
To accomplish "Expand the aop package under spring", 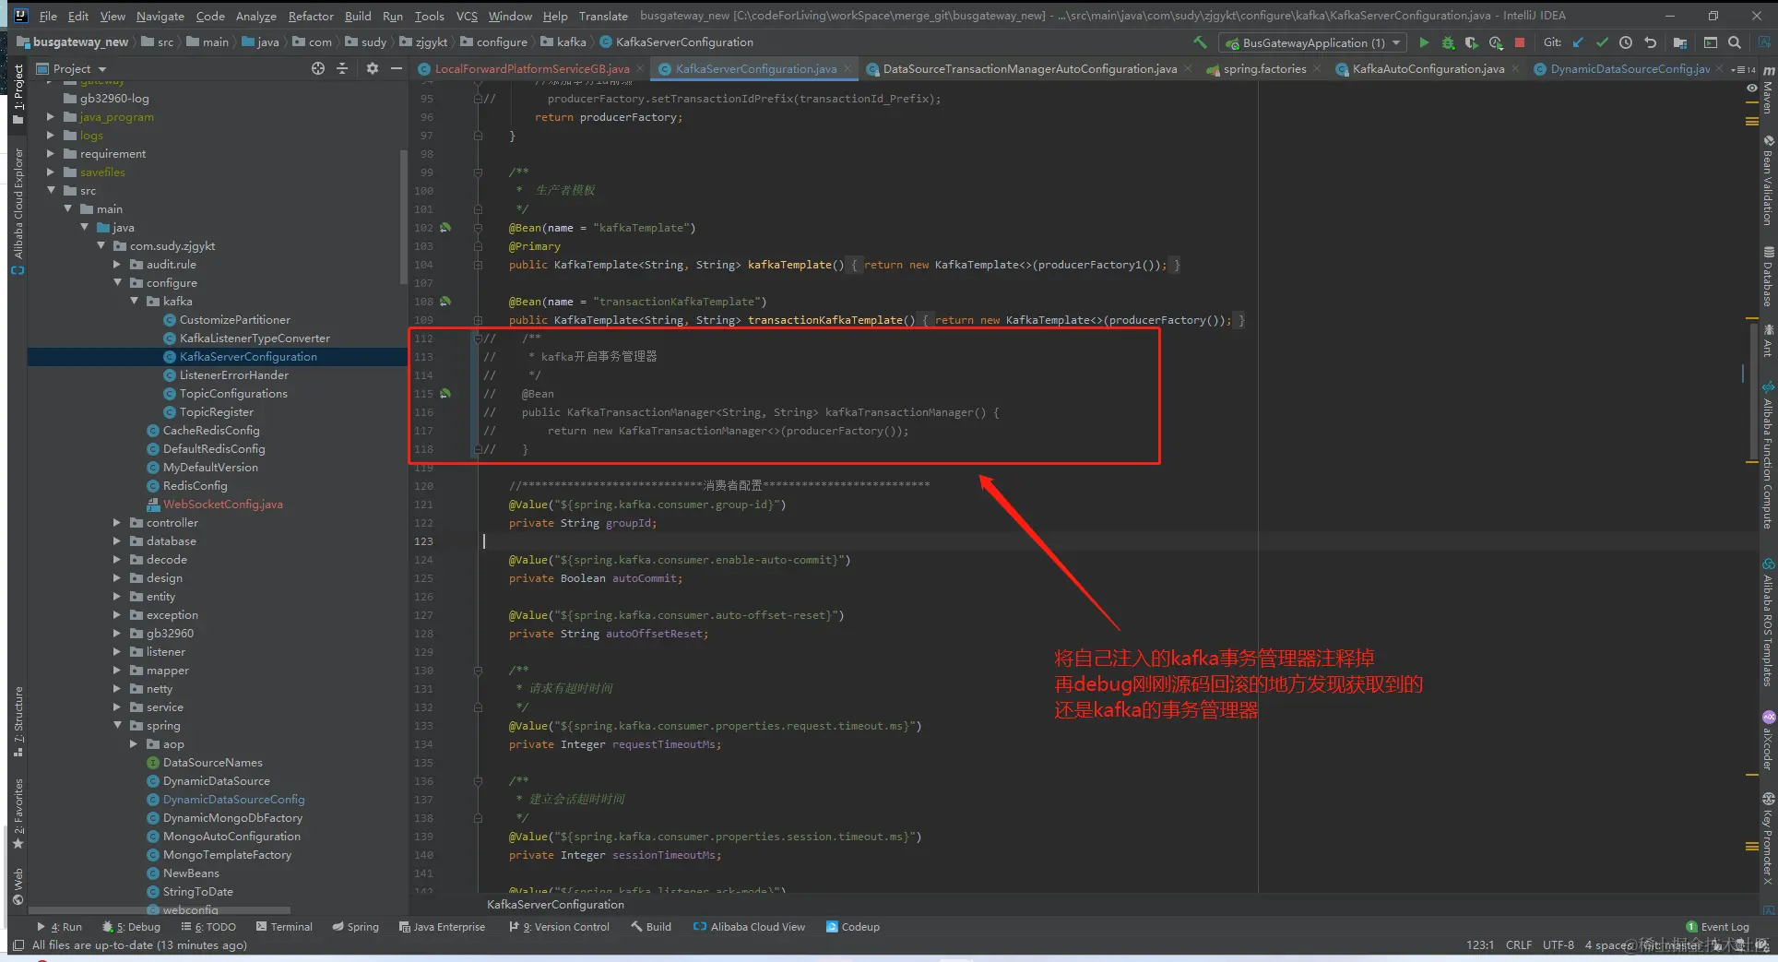I will coord(134,744).
